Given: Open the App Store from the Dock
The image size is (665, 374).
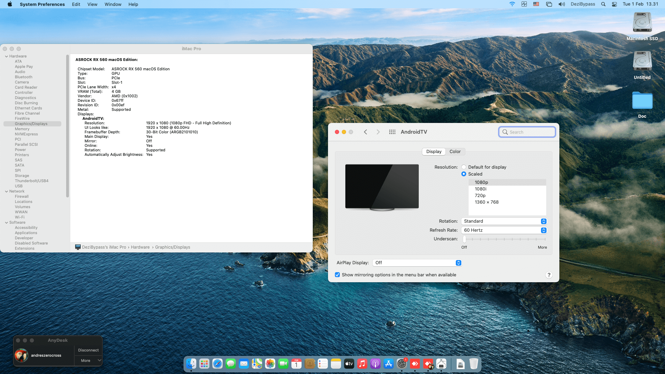Looking at the screenshot, I should point(389,364).
